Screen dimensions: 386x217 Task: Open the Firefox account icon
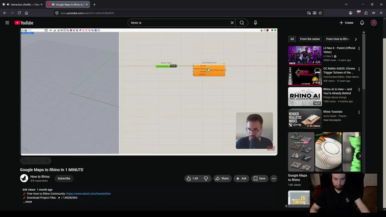(350, 13)
